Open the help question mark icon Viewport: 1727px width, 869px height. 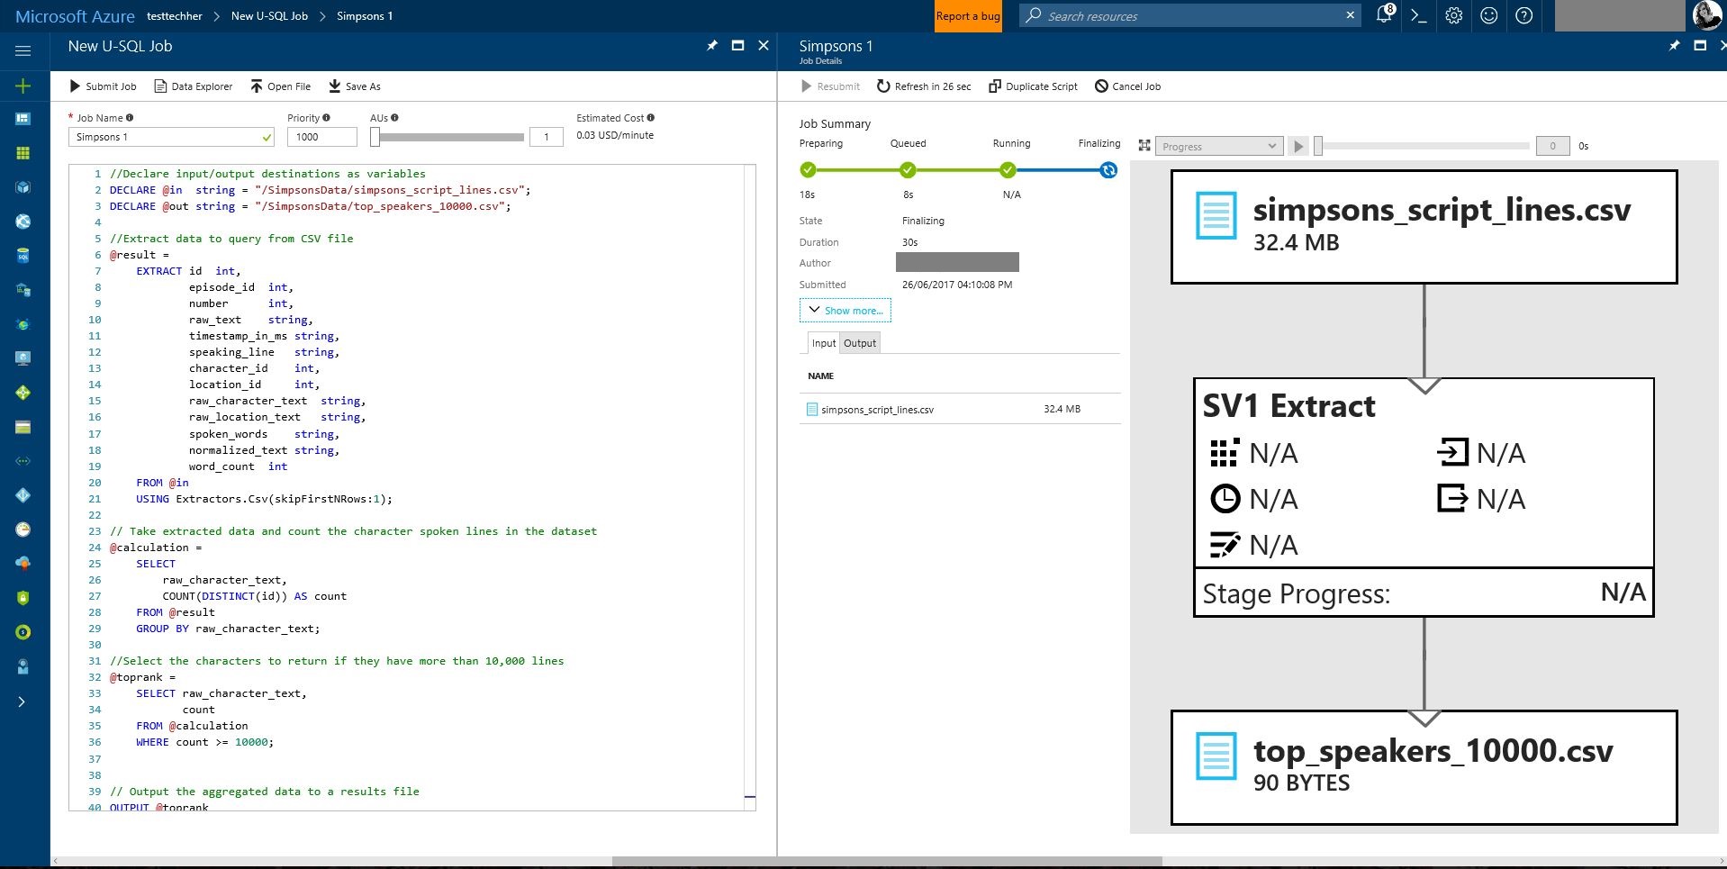[1524, 15]
